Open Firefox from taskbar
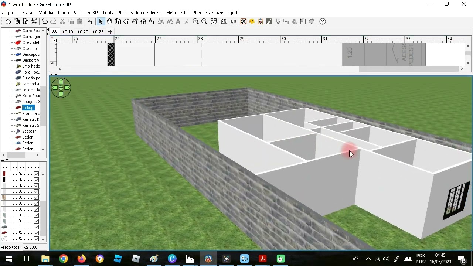Screen dimensions: 473x266 pyautogui.click(x=82, y=259)
